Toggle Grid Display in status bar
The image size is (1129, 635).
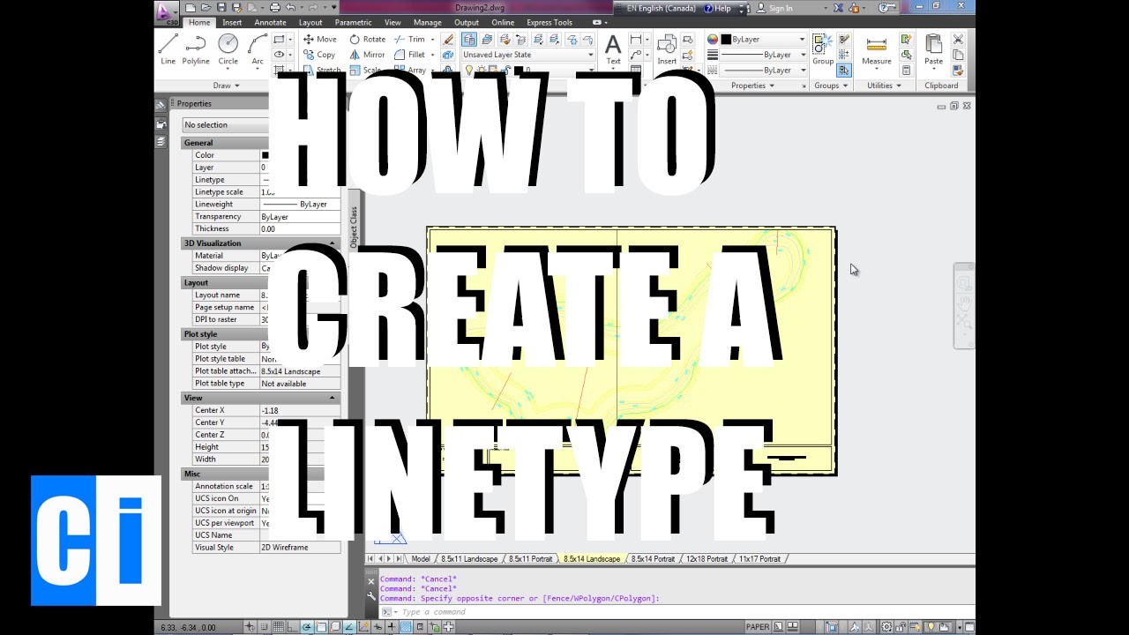click(x=280, y=627)
